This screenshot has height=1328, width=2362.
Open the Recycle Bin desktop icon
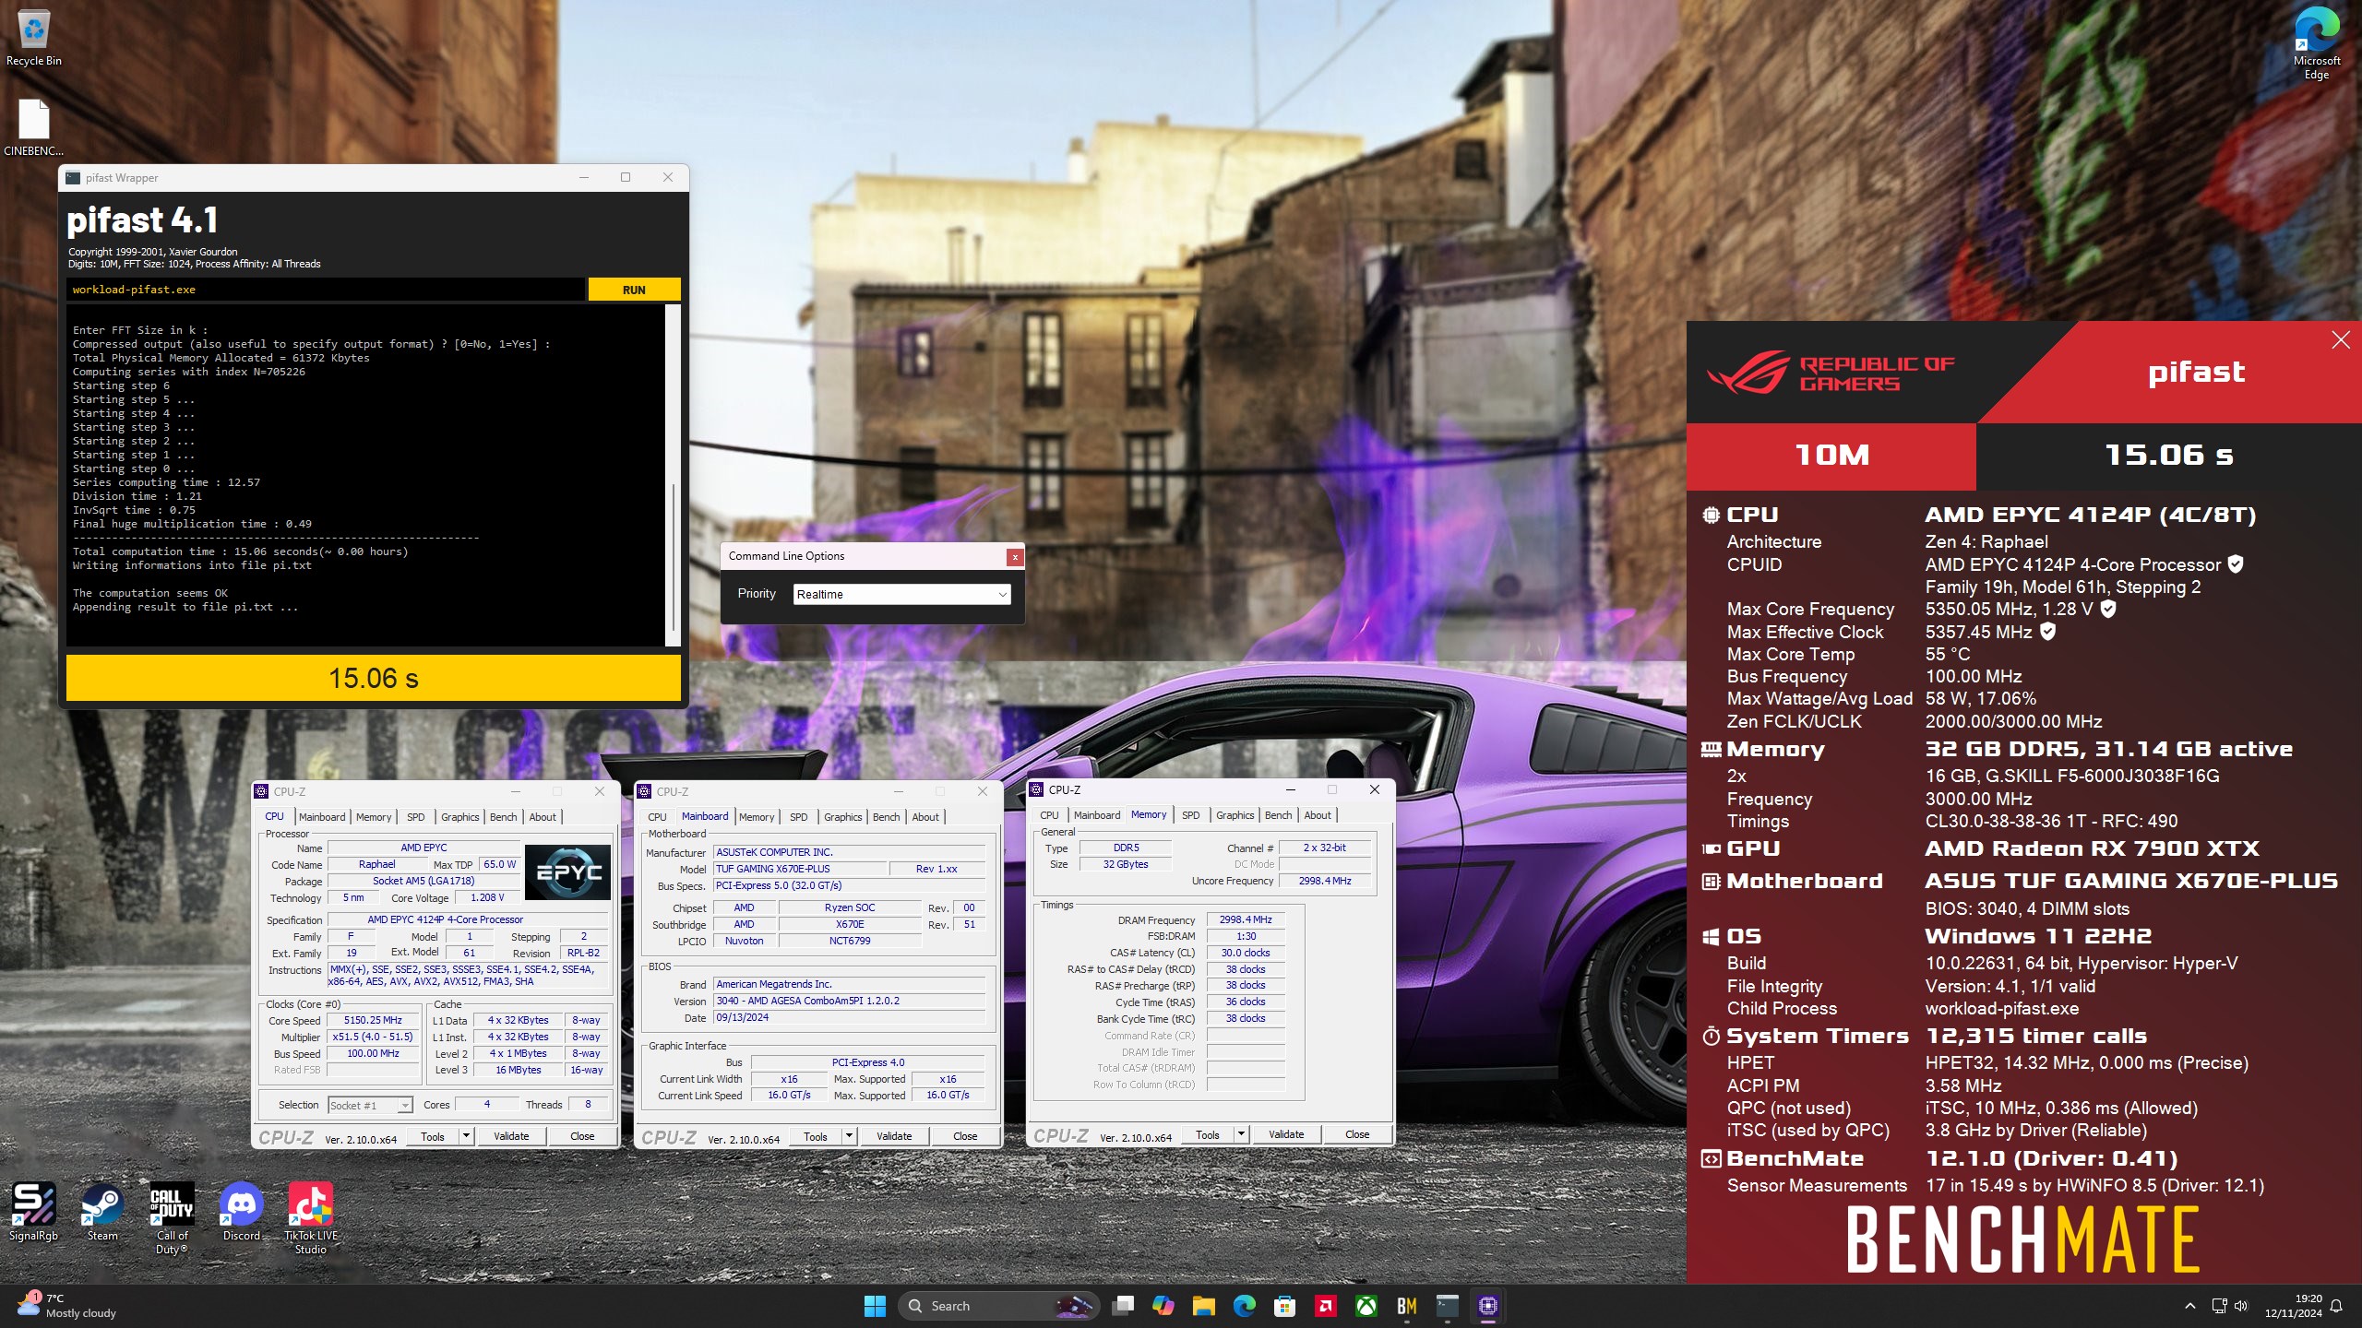tap(33, 39)
